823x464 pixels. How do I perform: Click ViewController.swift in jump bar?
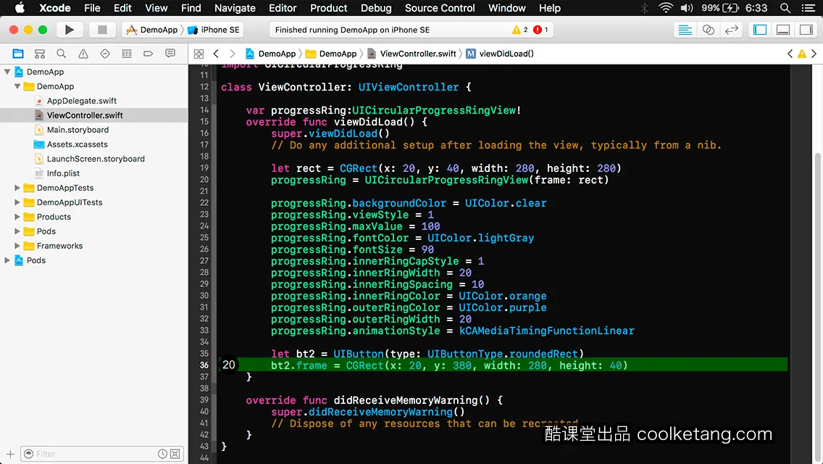[x=412, y=54]
